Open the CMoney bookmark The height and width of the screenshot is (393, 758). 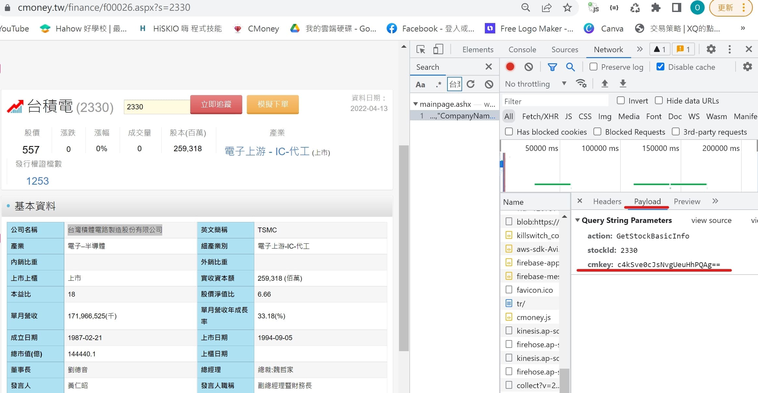tap(257, 29)
